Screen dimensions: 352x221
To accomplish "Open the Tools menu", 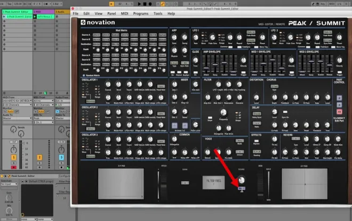I will (158, 13).
